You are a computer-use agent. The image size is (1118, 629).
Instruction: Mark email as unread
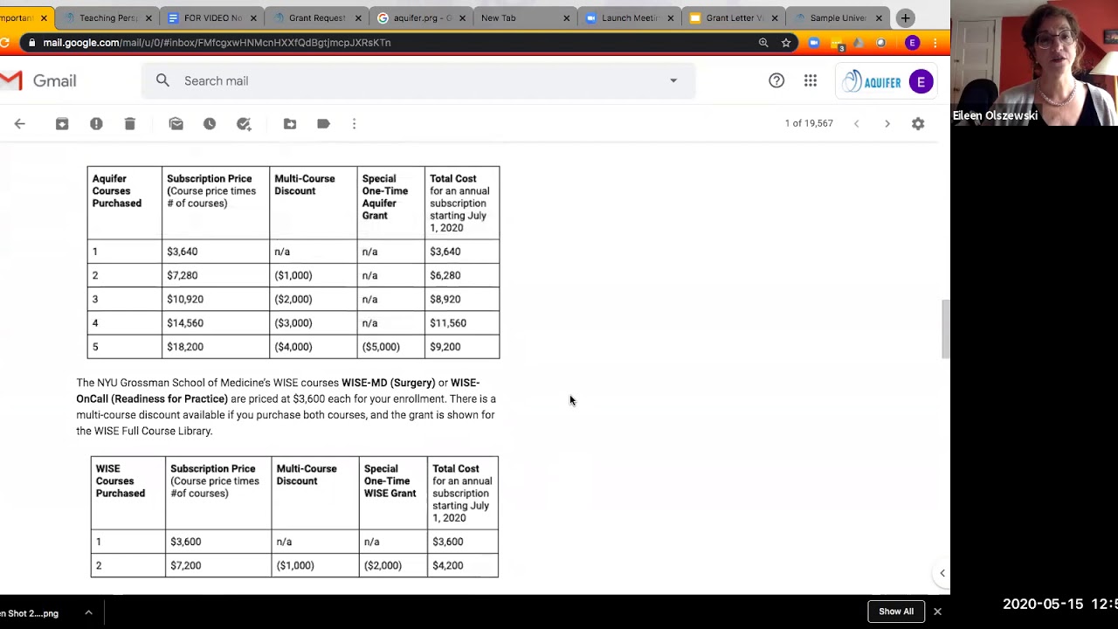click(x=176, y=124)
